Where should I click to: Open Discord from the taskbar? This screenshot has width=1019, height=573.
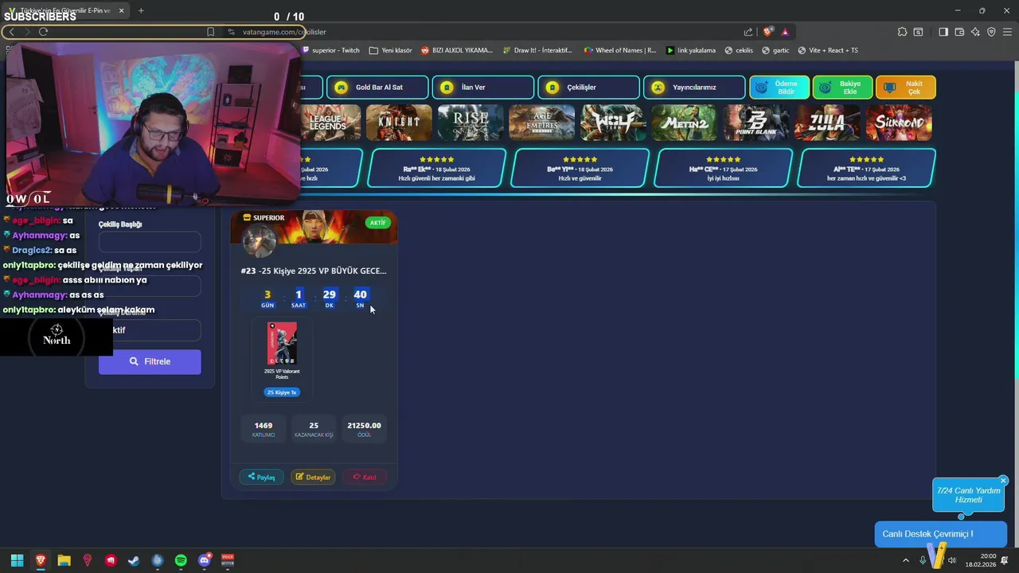coord(204,560)
